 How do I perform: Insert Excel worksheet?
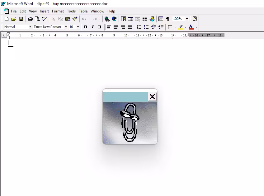pyautogui.click(x=138, y=19)
